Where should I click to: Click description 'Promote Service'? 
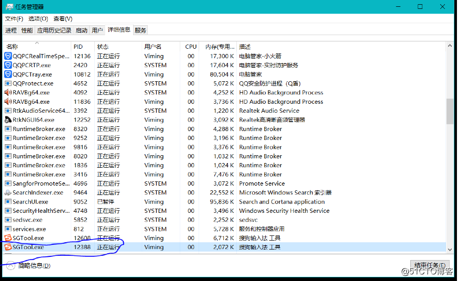coord(262,183)
